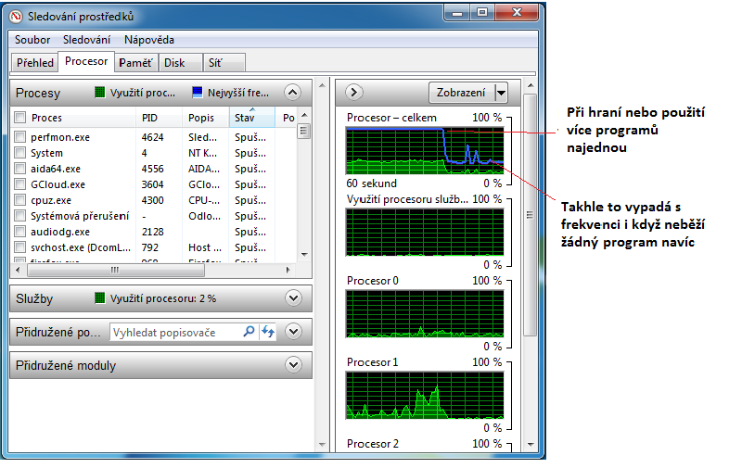Screen dimensions: 742x468
Task: Check the GCloud.exe process checkbox
Action: pos(19,184)
